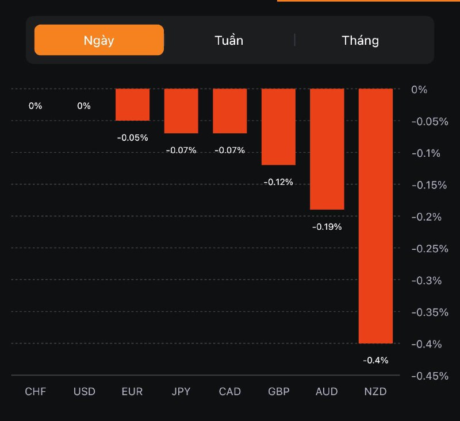Tap the -0.19% value label
This screenshot has width=460, height=421.
click(x=327, y=226)
